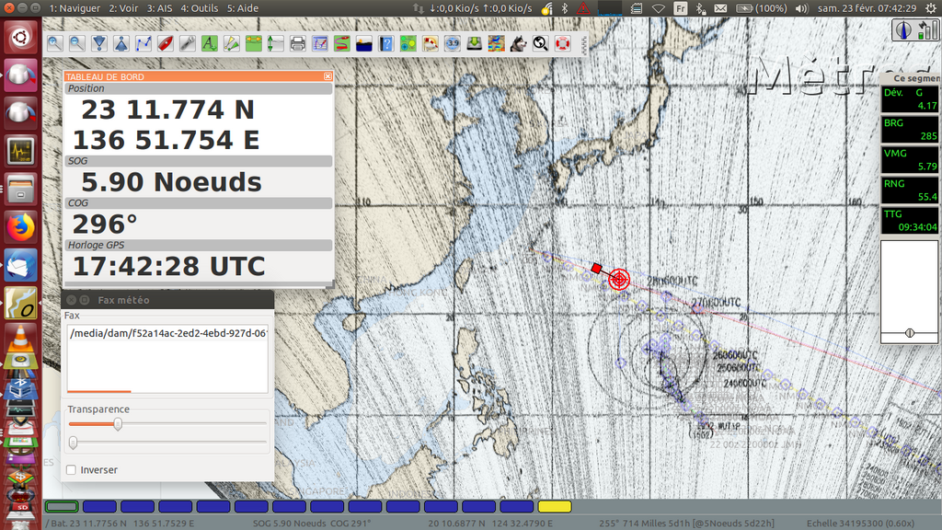Viewport: 942px width, 530px height.
Task: Toggle the tide display icon
Action: [363, 43]
